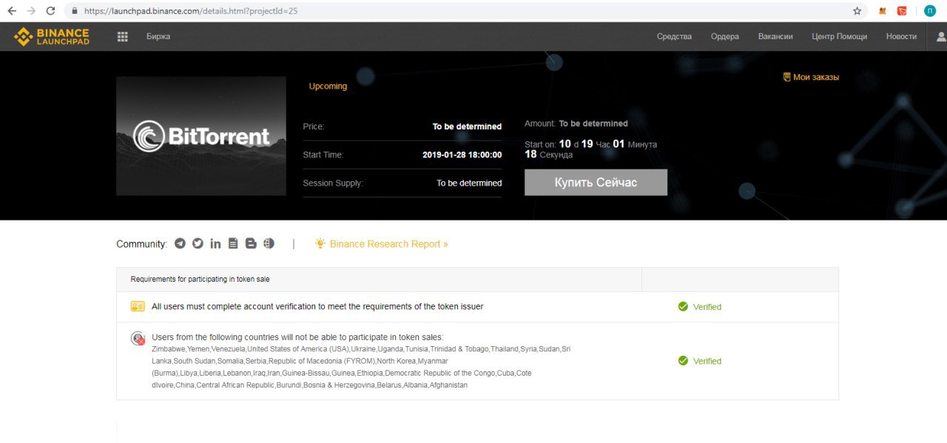Reload the page with the refresh icon
This screenshot has width=947, height=443.
[50, 11]
